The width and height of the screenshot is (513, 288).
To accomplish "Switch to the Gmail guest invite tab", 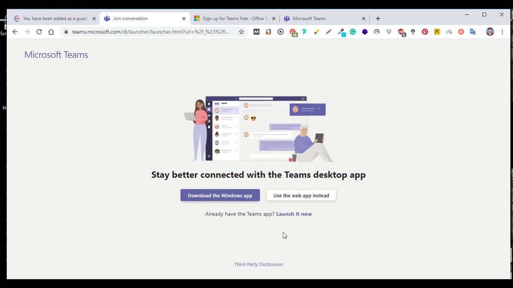I will [55, 18].
